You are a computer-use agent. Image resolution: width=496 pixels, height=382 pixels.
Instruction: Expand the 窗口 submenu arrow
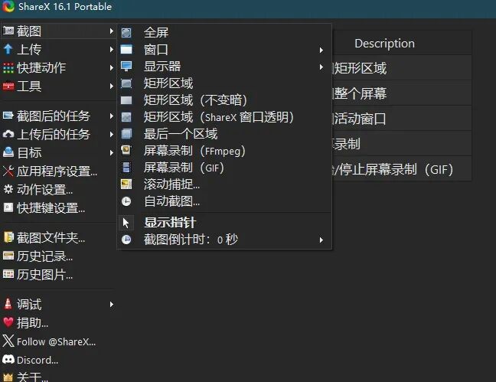321,50
